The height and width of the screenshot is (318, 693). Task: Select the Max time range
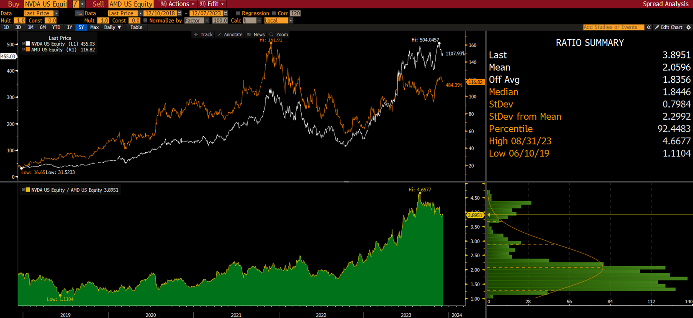[95, 27]
